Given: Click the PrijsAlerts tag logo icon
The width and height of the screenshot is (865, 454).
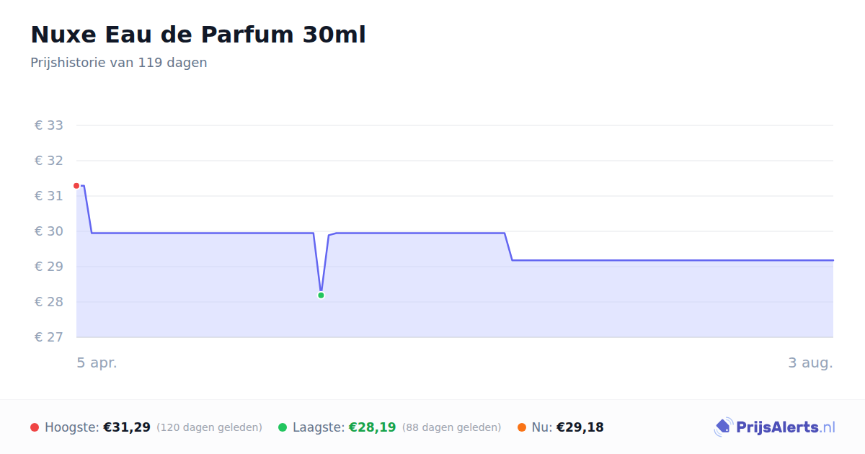Looking at the screenshot, I should pyautogui.click(x=723, y=427).
